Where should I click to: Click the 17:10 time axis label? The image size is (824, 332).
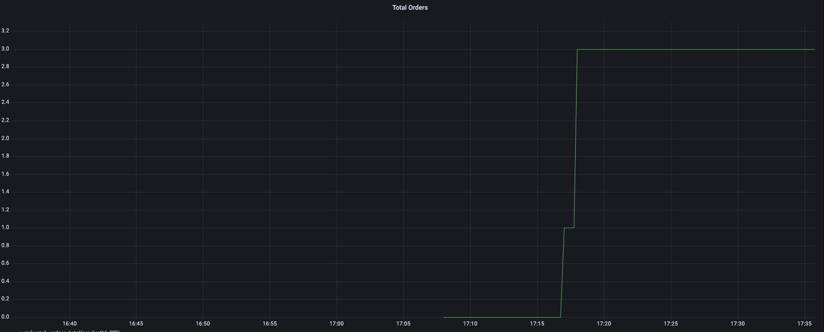click(x=470, y=324)
